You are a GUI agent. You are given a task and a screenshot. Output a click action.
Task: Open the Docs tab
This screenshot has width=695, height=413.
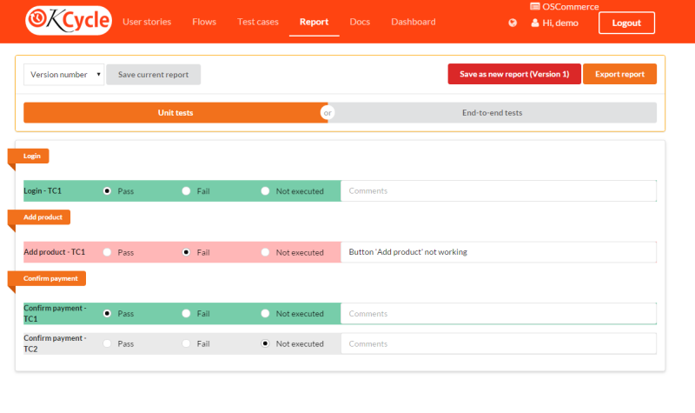click(x=360, y=22)
